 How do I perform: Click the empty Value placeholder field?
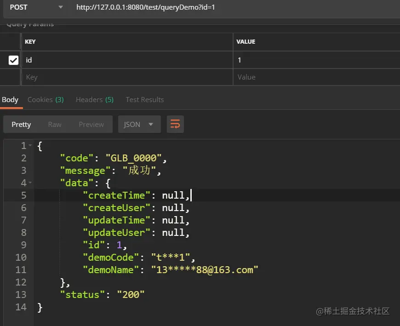[x=317, y=77]
